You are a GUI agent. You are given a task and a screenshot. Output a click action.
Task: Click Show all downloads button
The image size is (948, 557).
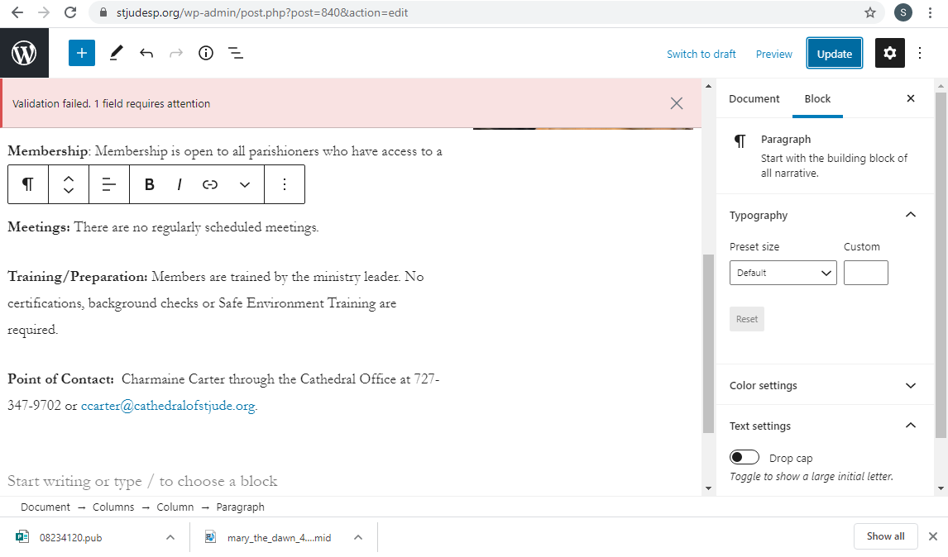tap(885, 536)
